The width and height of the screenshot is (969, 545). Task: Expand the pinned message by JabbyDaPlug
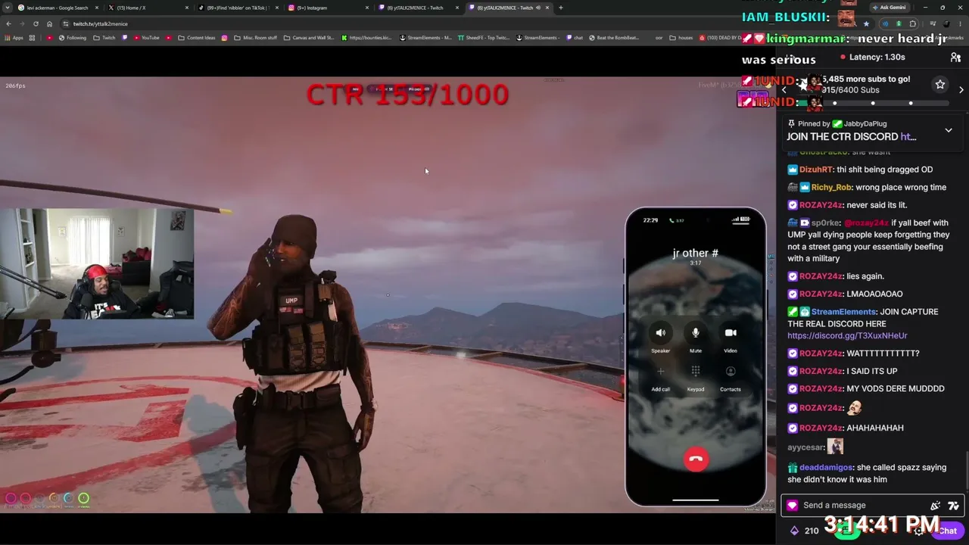949,130
